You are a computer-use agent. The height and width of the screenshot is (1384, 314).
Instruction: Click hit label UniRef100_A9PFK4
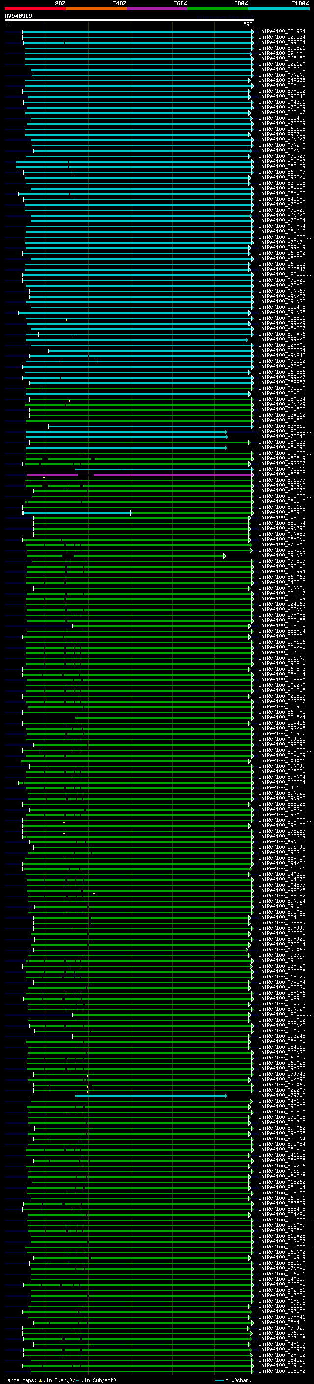click(x=282, y=226)
